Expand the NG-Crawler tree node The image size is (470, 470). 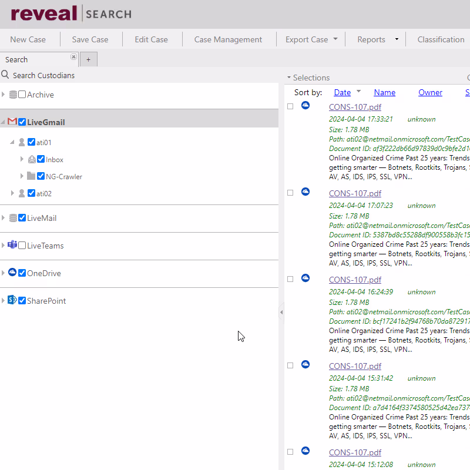click(x=22, y=176)
